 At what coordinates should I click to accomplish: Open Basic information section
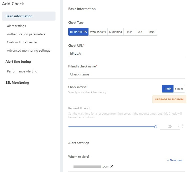(x=19, y=16)
